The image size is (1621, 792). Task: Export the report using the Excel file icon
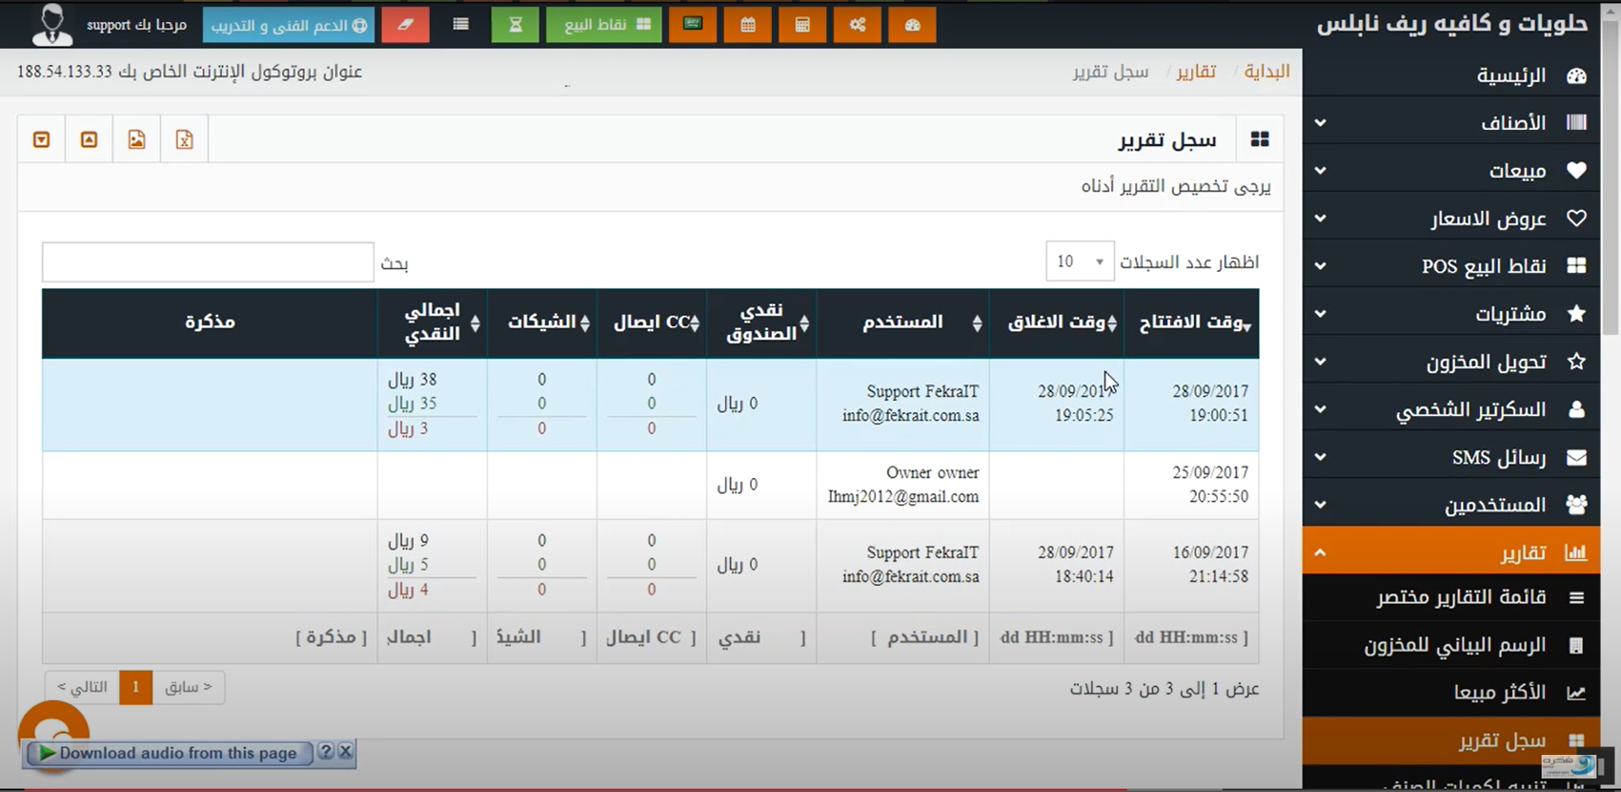(x=184, y=139)
